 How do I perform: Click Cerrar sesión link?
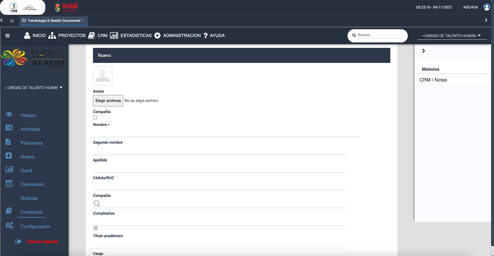tap(42, 242)
